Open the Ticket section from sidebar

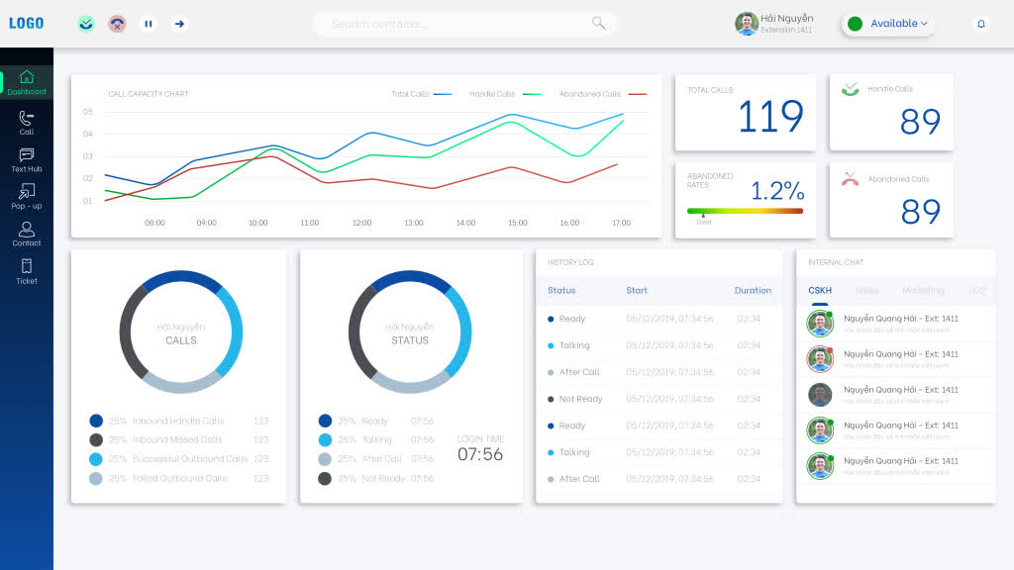coord(26,273)
